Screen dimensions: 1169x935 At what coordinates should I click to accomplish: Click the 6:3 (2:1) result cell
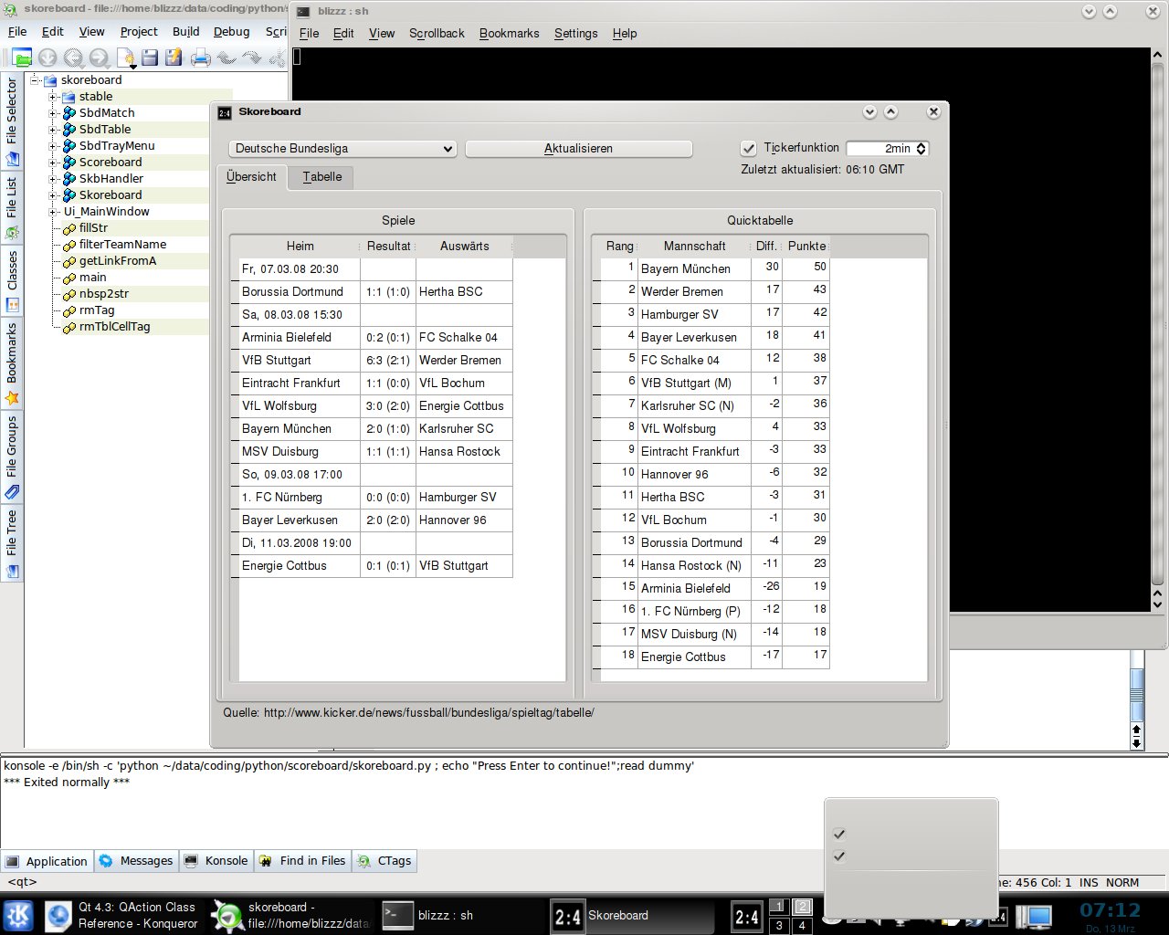388,360
